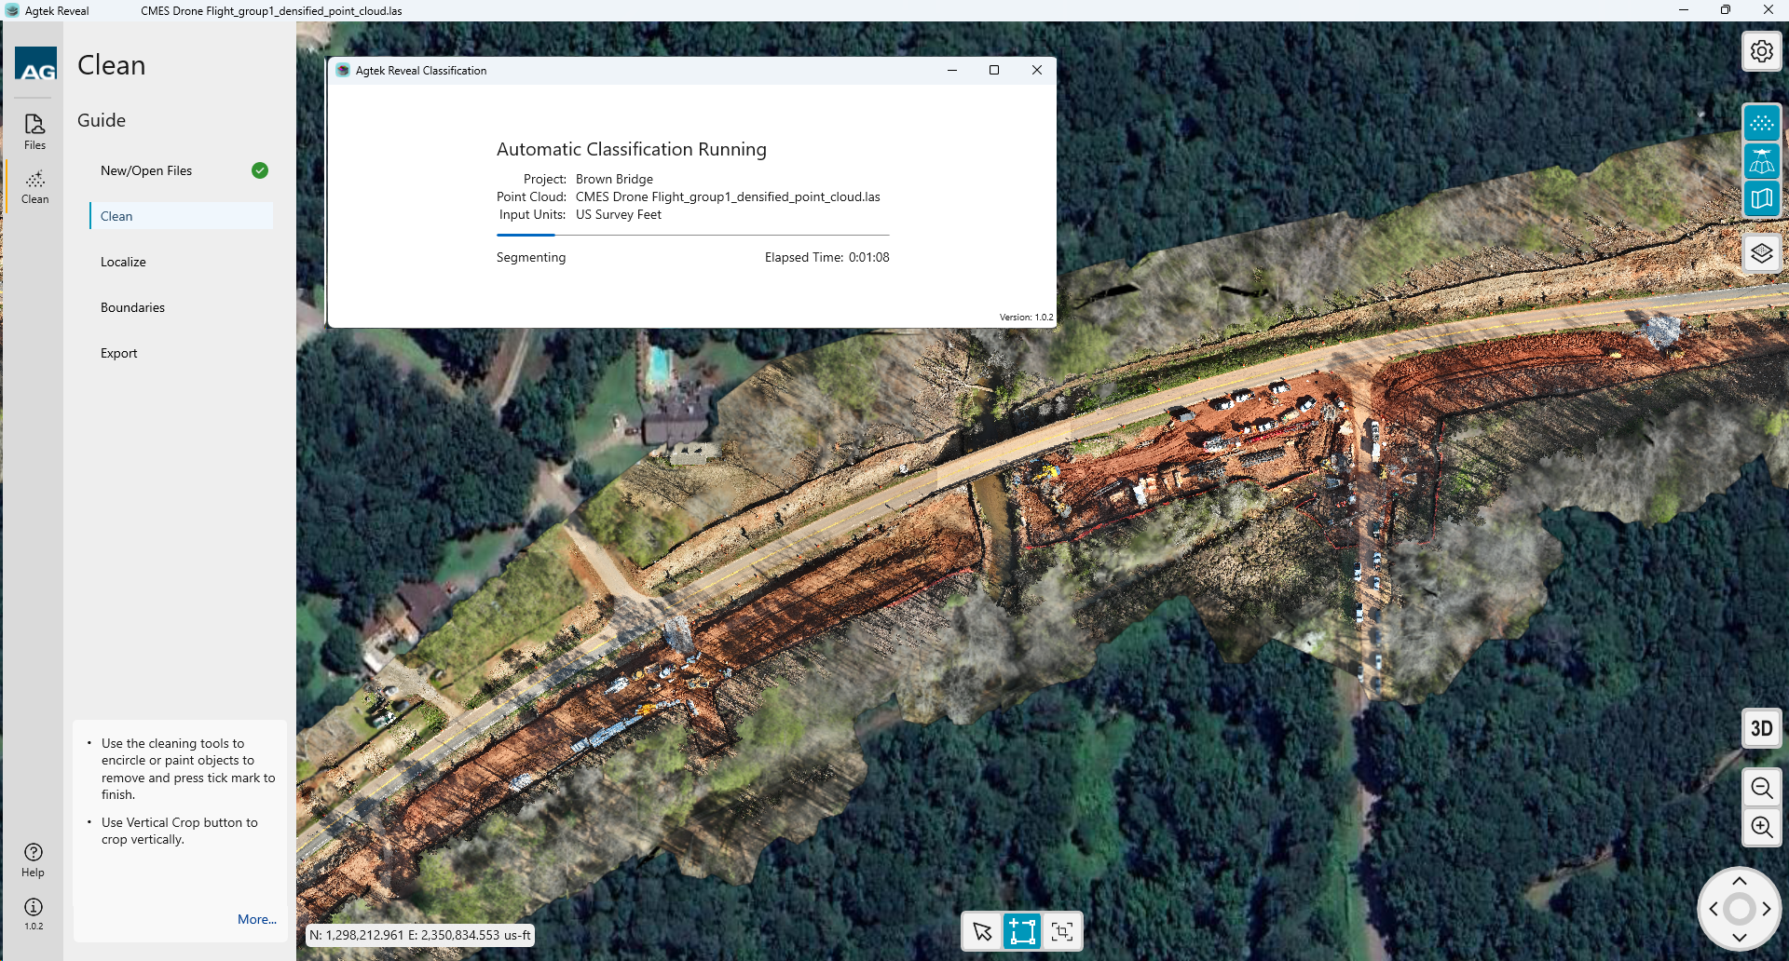Open the settings gear in map view
The height and width of the screenshot is (961, 1789).
(1761, 51)
